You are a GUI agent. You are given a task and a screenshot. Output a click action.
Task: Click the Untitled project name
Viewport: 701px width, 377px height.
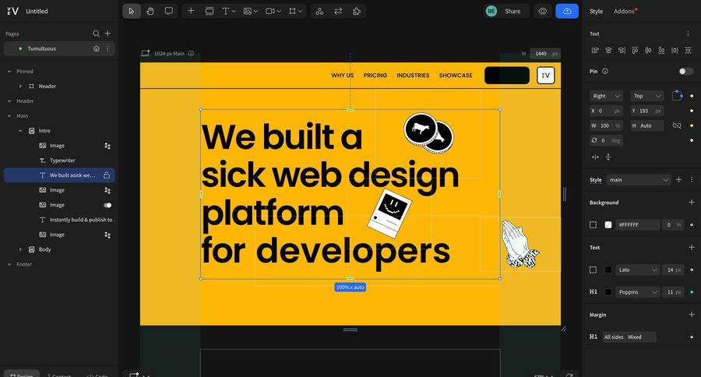coord(37,11)
